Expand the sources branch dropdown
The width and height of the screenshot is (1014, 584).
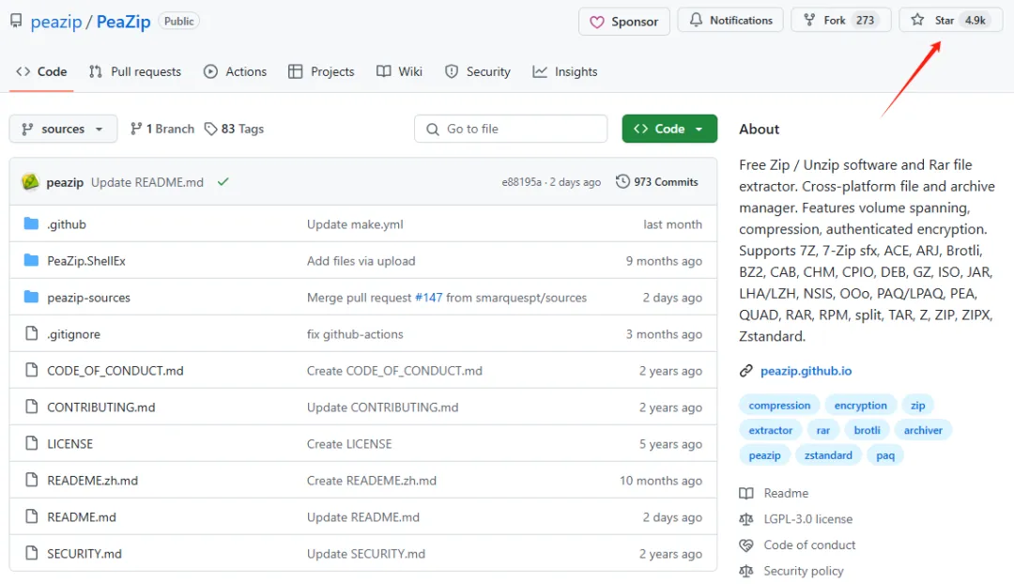63,129
